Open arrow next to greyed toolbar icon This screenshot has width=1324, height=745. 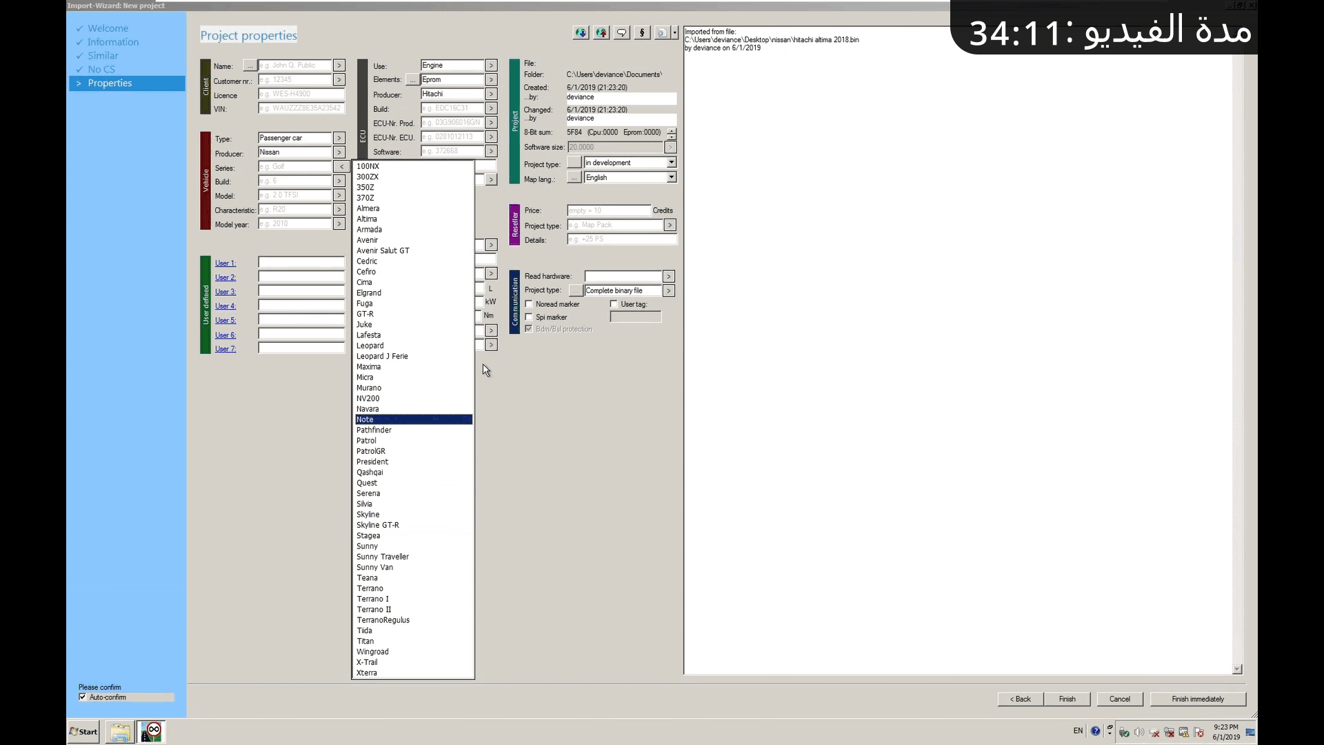674,32
